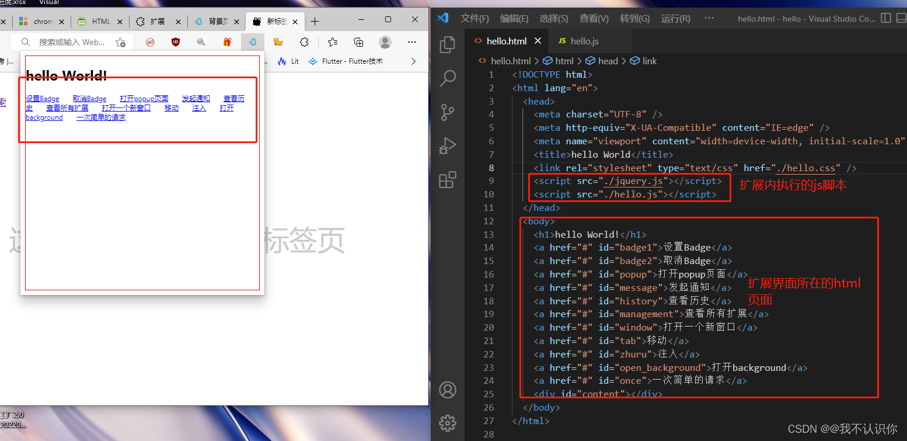Open the link breadcrumb dropdown

point(643,61)
